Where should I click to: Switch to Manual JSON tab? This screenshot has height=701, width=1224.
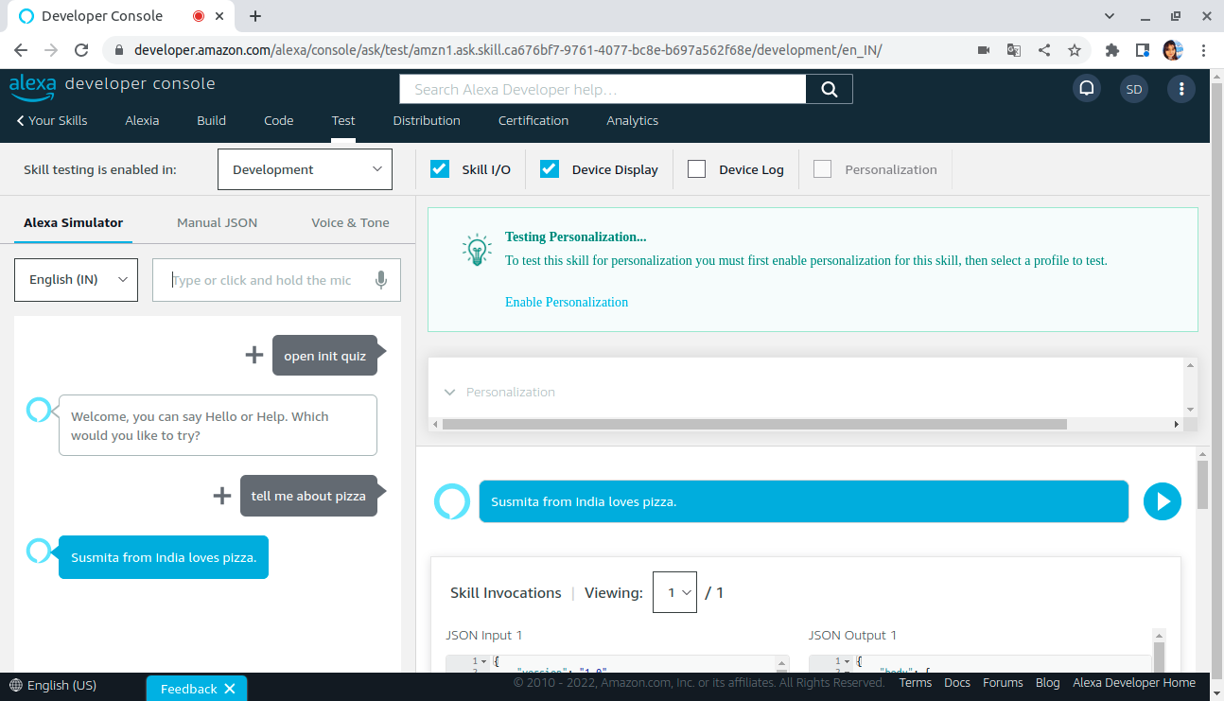tap(217, 222)
